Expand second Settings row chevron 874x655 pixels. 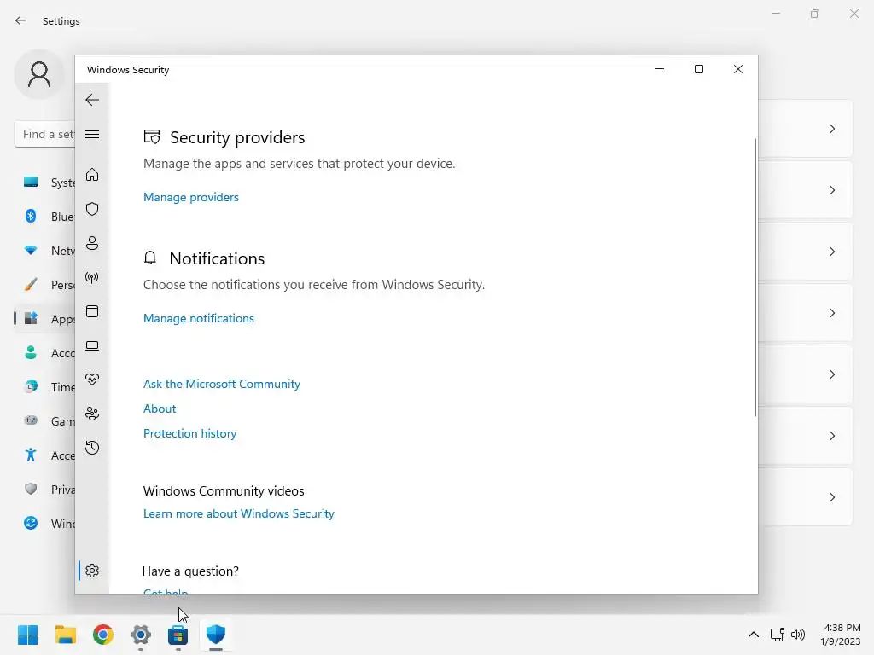point(832,190)
